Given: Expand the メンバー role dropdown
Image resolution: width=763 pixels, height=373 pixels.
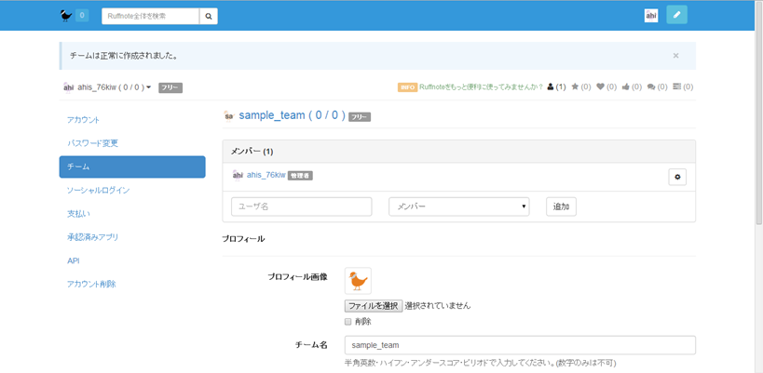Looking at the screenshot, I should pyautogui.click(x=458, y=206).
